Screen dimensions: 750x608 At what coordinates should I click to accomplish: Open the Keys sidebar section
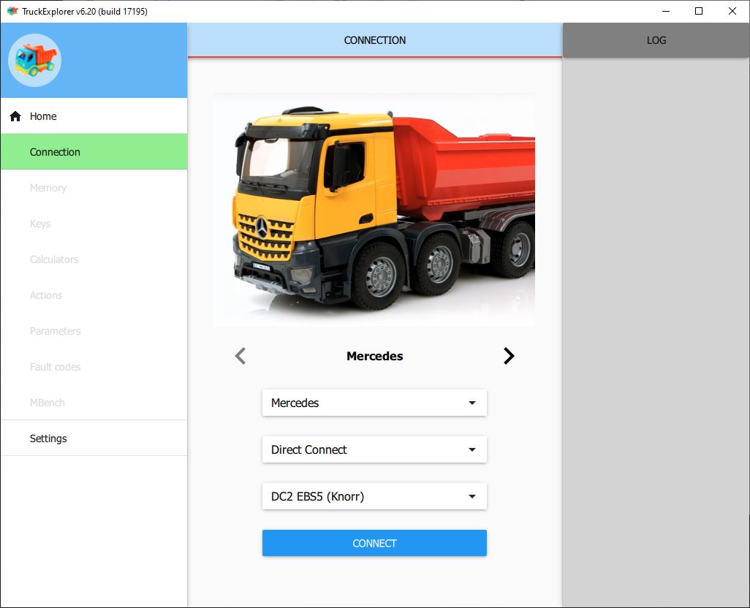coord(94,224)
